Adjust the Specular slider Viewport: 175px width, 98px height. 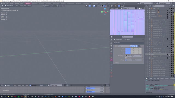(x=95, y=88)
